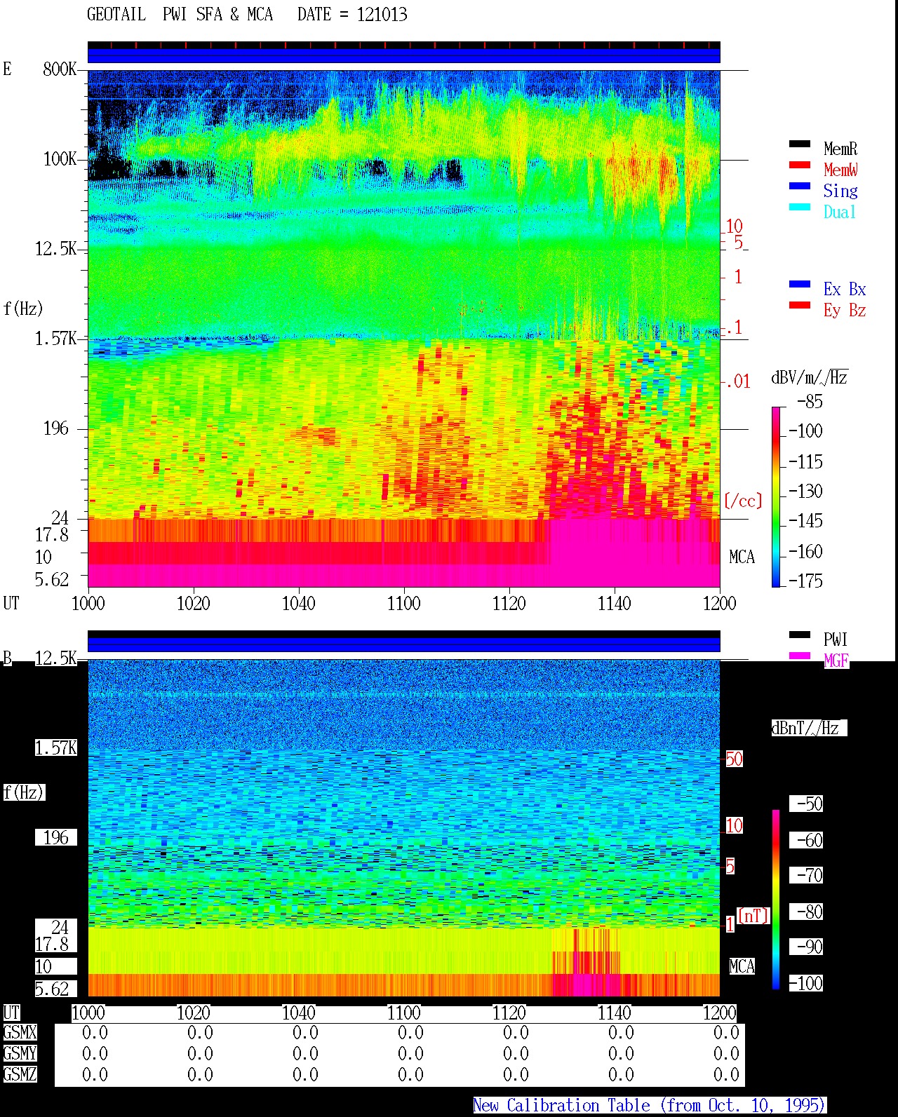Click the red [/cc] density unit label
The height and width of the screenshot is (1117, 898).
click(743, 501)
